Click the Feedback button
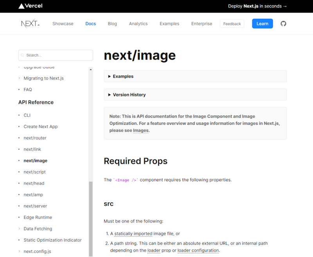313x257 pixels. tap(232, 23)
